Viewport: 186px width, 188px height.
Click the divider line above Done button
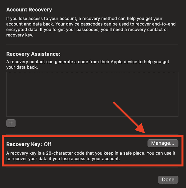click(x=92, y=168)
